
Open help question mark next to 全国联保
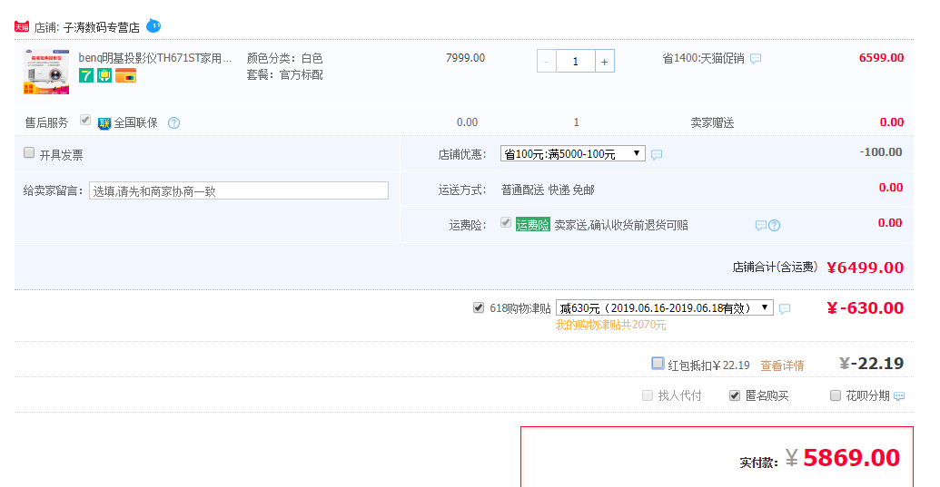tap(173, 123)
